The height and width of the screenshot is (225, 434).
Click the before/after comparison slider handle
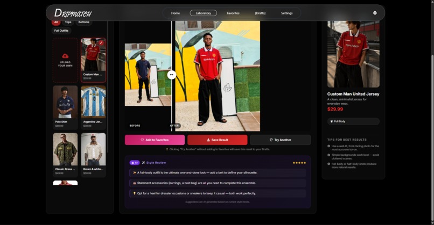(172, 75)
